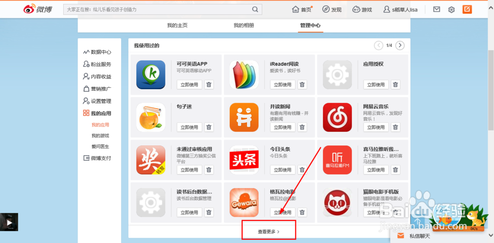Open the s稻草人lisa profile link
This screenshot has width=494, height=243.
coord(401,9)
